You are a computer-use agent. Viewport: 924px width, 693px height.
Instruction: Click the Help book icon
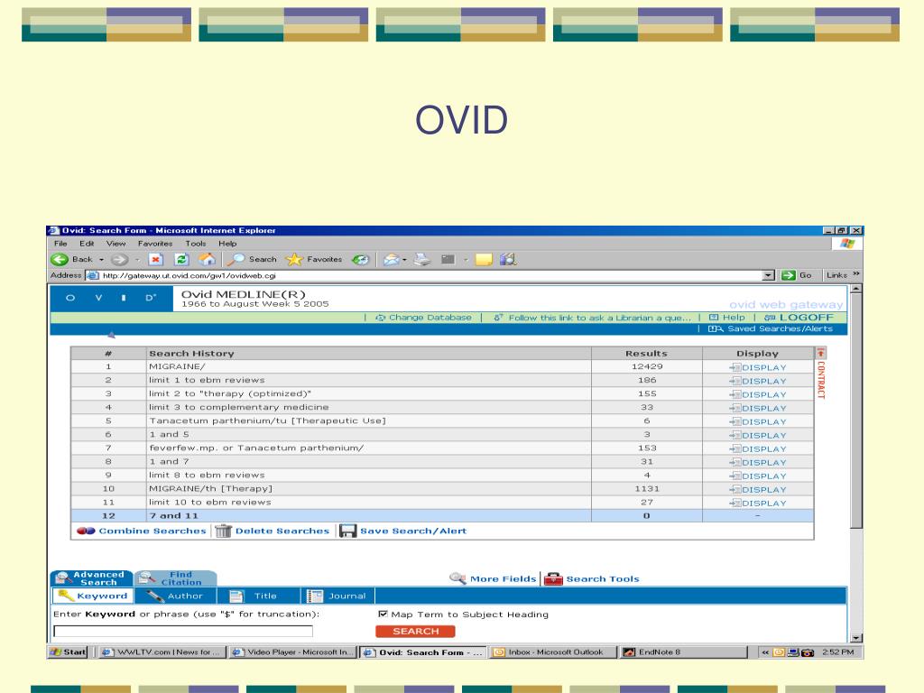click(714, 318)
